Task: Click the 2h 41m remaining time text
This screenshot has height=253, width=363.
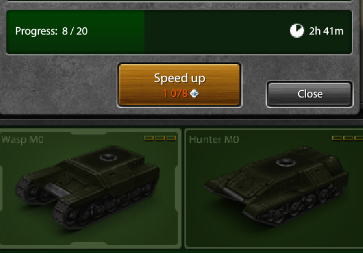Action: point(326,31)
